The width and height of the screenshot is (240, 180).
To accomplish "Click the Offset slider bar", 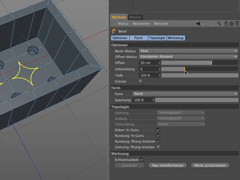I will [199, 63].
